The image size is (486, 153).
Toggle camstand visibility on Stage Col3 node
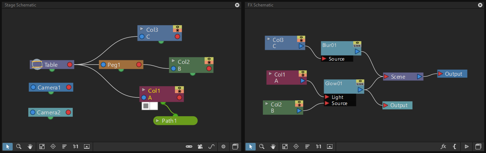(x=177, y=31)
